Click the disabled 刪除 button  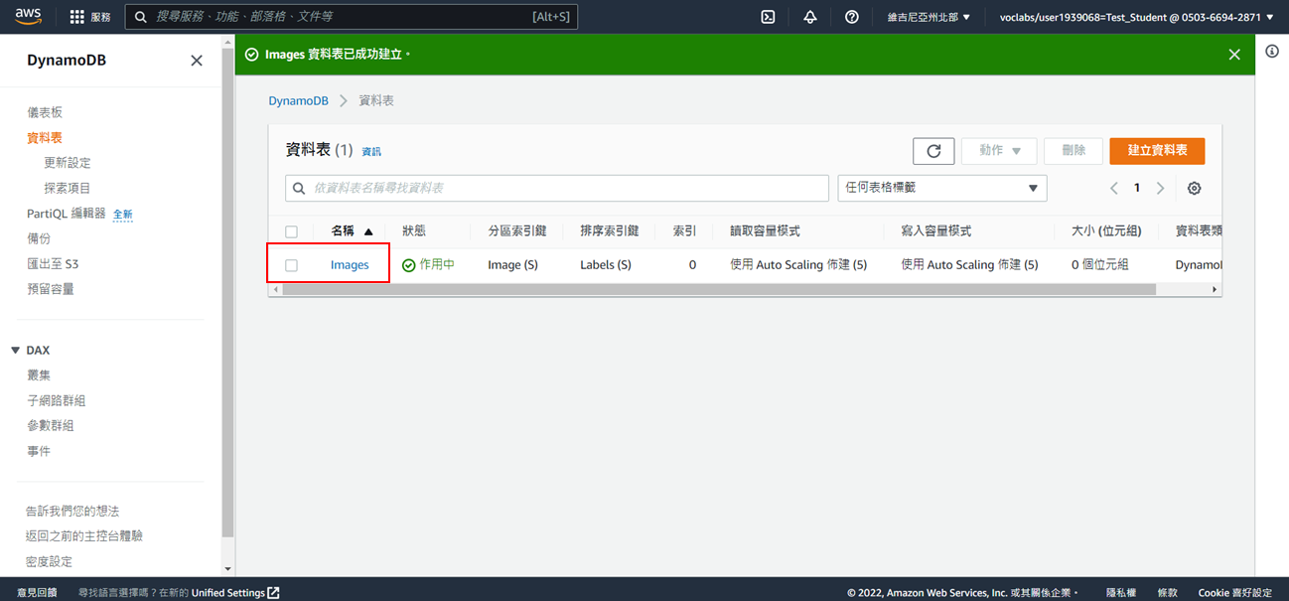pos(1074,151)
